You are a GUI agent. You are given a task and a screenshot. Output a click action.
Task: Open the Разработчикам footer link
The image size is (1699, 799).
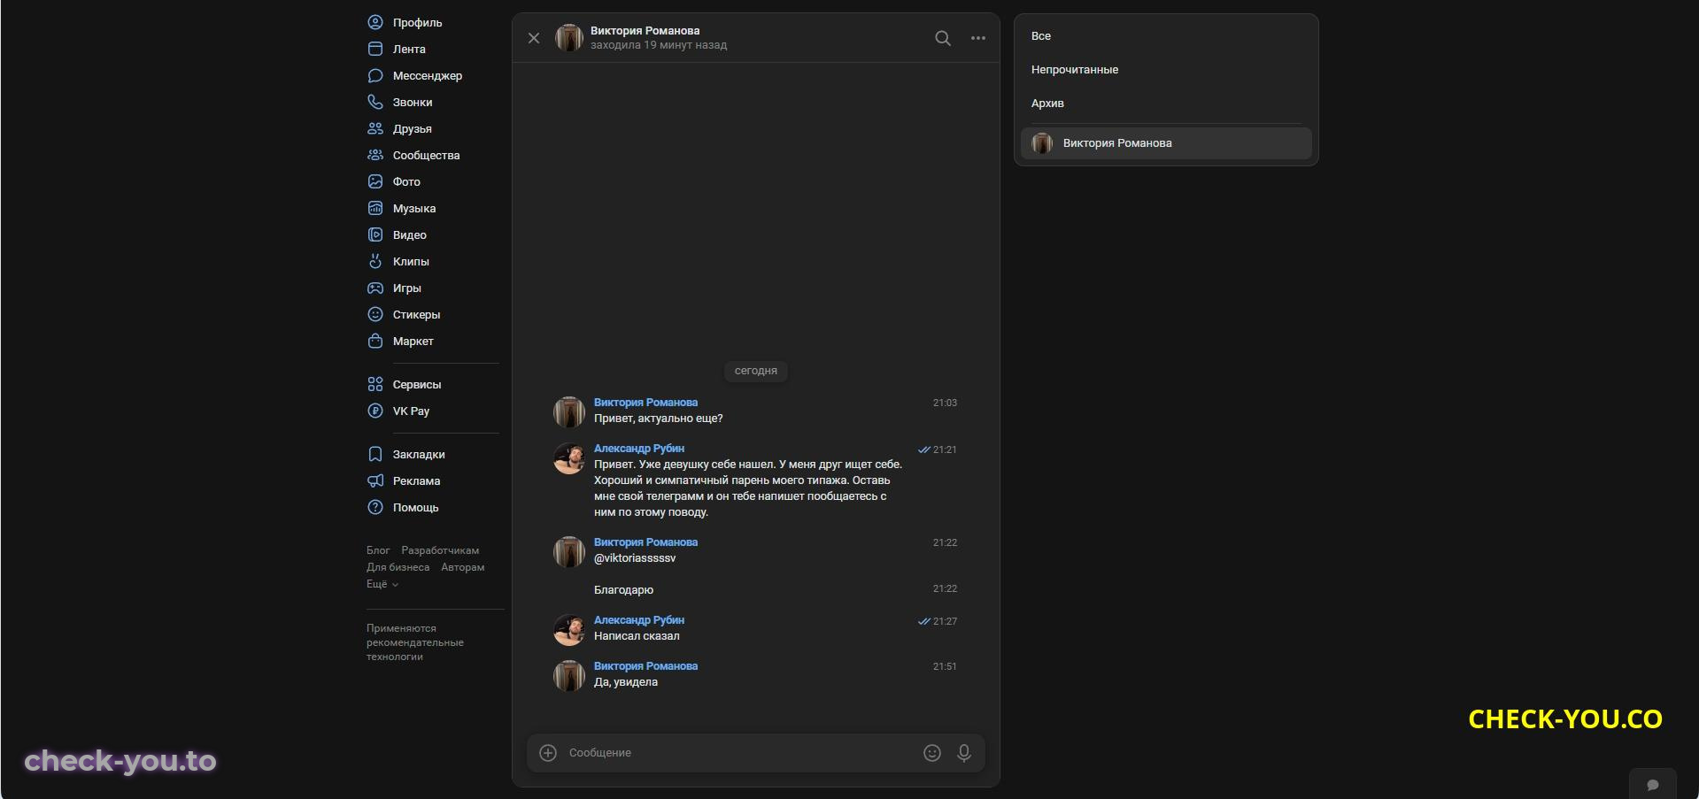(440, 550)
